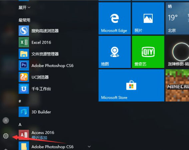Open the Microsoft Edge tile

tap(115, 18)
